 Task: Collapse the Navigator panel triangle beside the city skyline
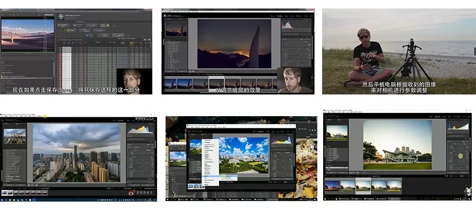pyautogui.click(x=4, y=123)
